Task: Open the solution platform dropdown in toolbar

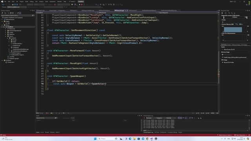Action: coord(39,5)
